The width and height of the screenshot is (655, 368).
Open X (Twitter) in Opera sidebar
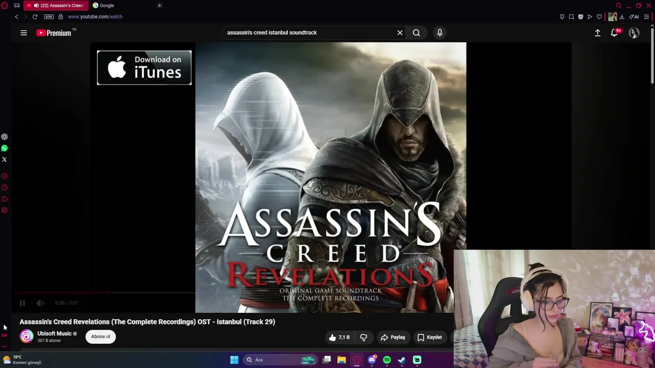(x=5, y=159)
